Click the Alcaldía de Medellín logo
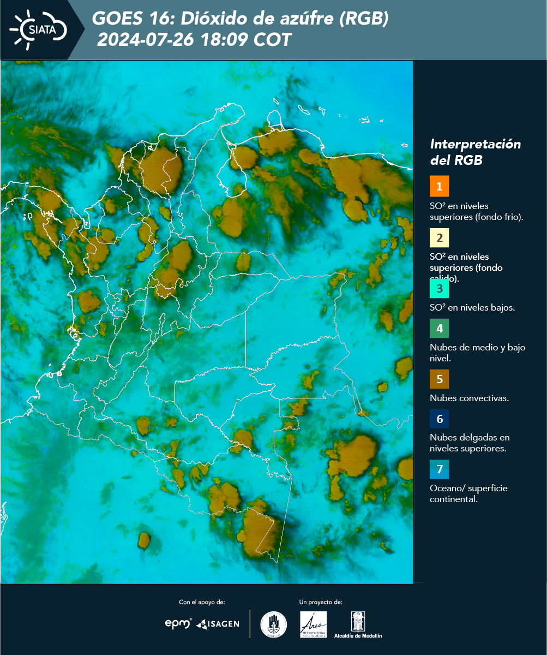 pyautogui.click(x=358, y=624)
